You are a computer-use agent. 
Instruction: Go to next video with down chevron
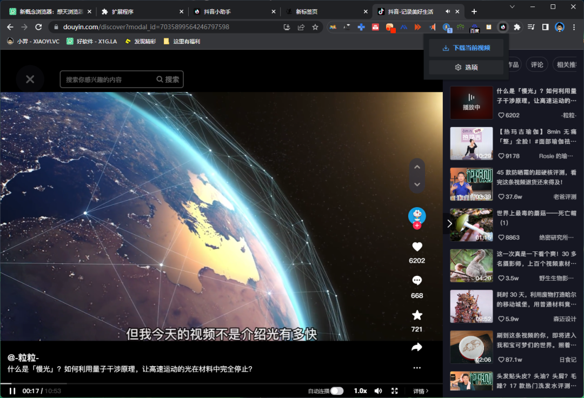[417, 184]
